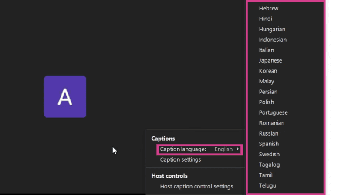Open Caption settings

(180, 159)
